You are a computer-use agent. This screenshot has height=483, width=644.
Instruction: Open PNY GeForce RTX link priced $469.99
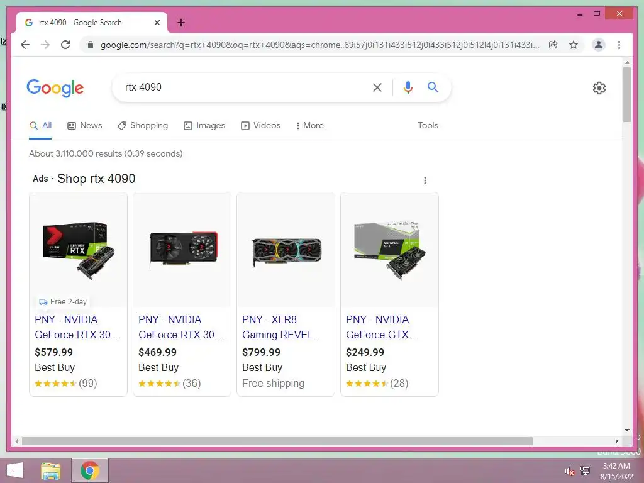pyautogui.click(x=181, y=327)
